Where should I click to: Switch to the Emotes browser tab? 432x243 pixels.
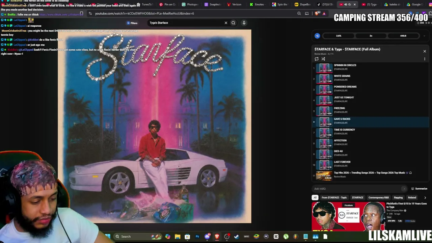click(x=257, y=4)
